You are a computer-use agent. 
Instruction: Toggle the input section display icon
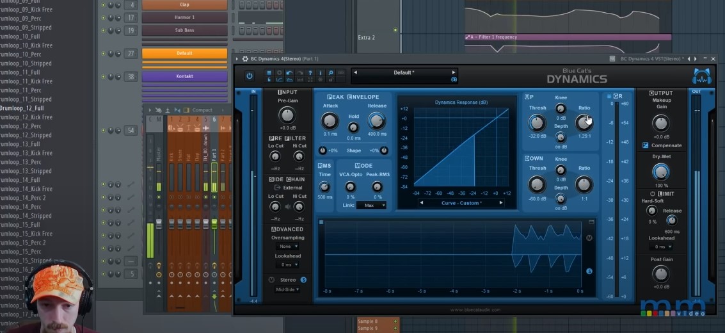tap(269, 79)
